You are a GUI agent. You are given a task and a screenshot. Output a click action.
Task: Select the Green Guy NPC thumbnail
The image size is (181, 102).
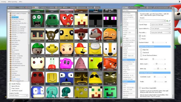click(38, 20)
